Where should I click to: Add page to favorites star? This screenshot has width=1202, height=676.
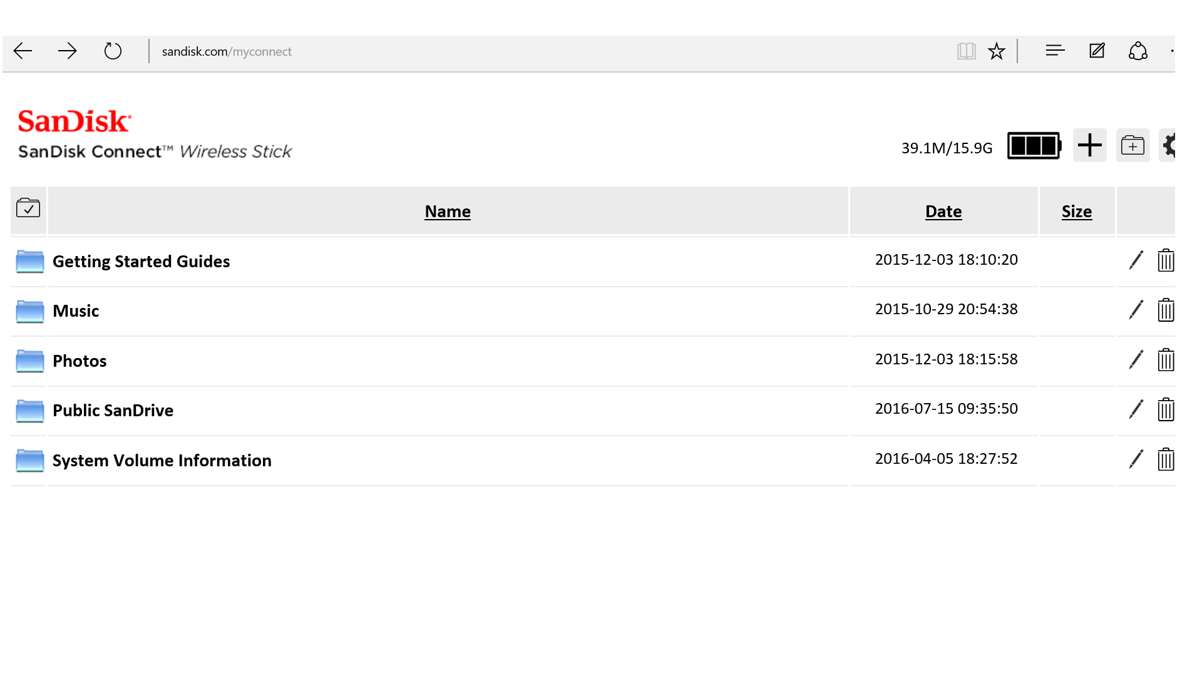click(x=996, y=51)
